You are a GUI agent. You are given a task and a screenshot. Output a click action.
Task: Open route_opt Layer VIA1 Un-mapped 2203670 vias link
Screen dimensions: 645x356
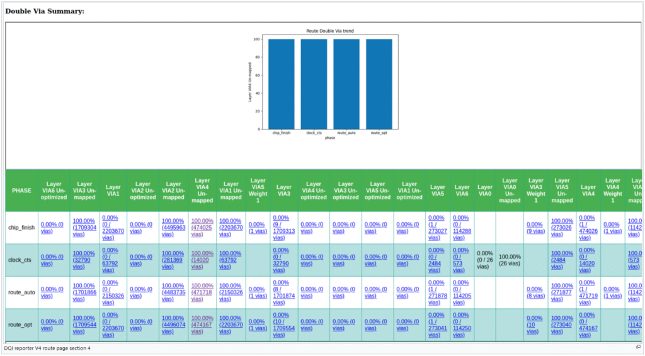click(231, 325)
